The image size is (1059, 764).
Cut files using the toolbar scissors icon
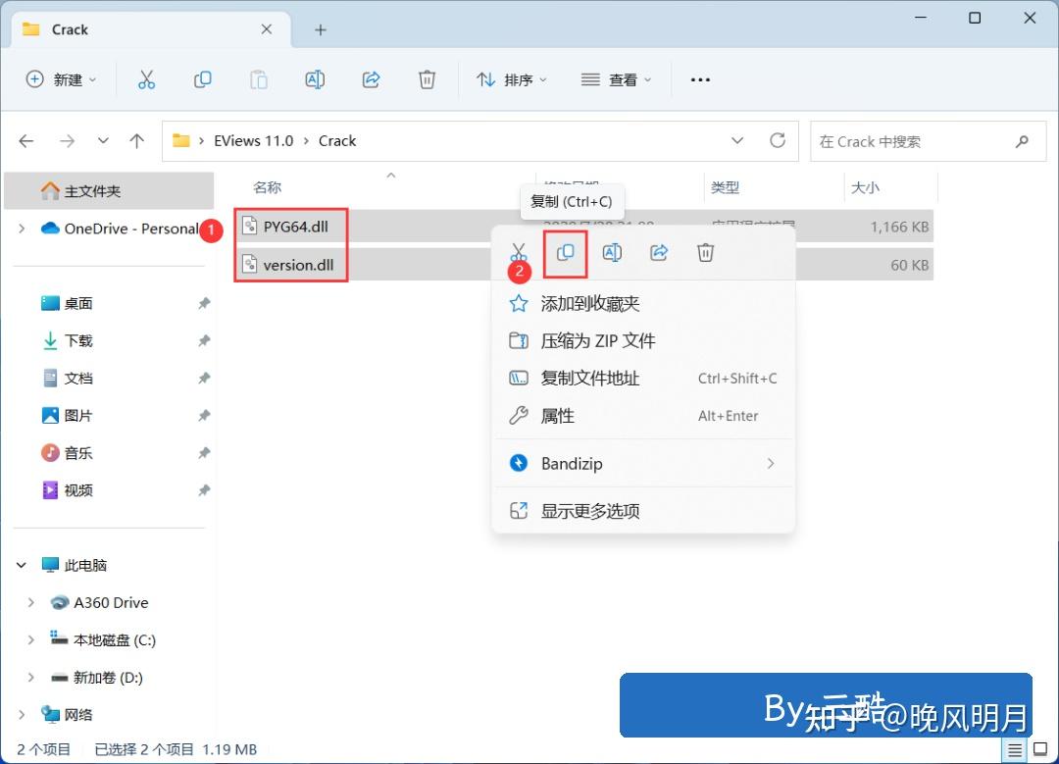146,79
